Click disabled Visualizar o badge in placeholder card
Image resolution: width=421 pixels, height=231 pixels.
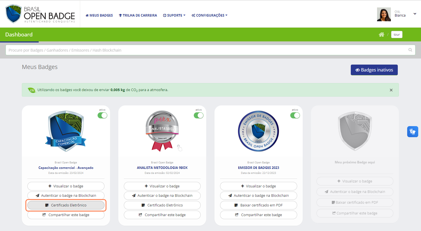pos(355,181)
